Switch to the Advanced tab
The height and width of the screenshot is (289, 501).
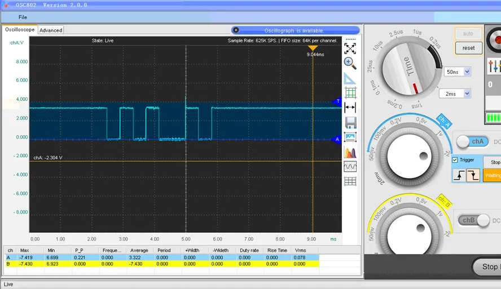coord(51,30)
